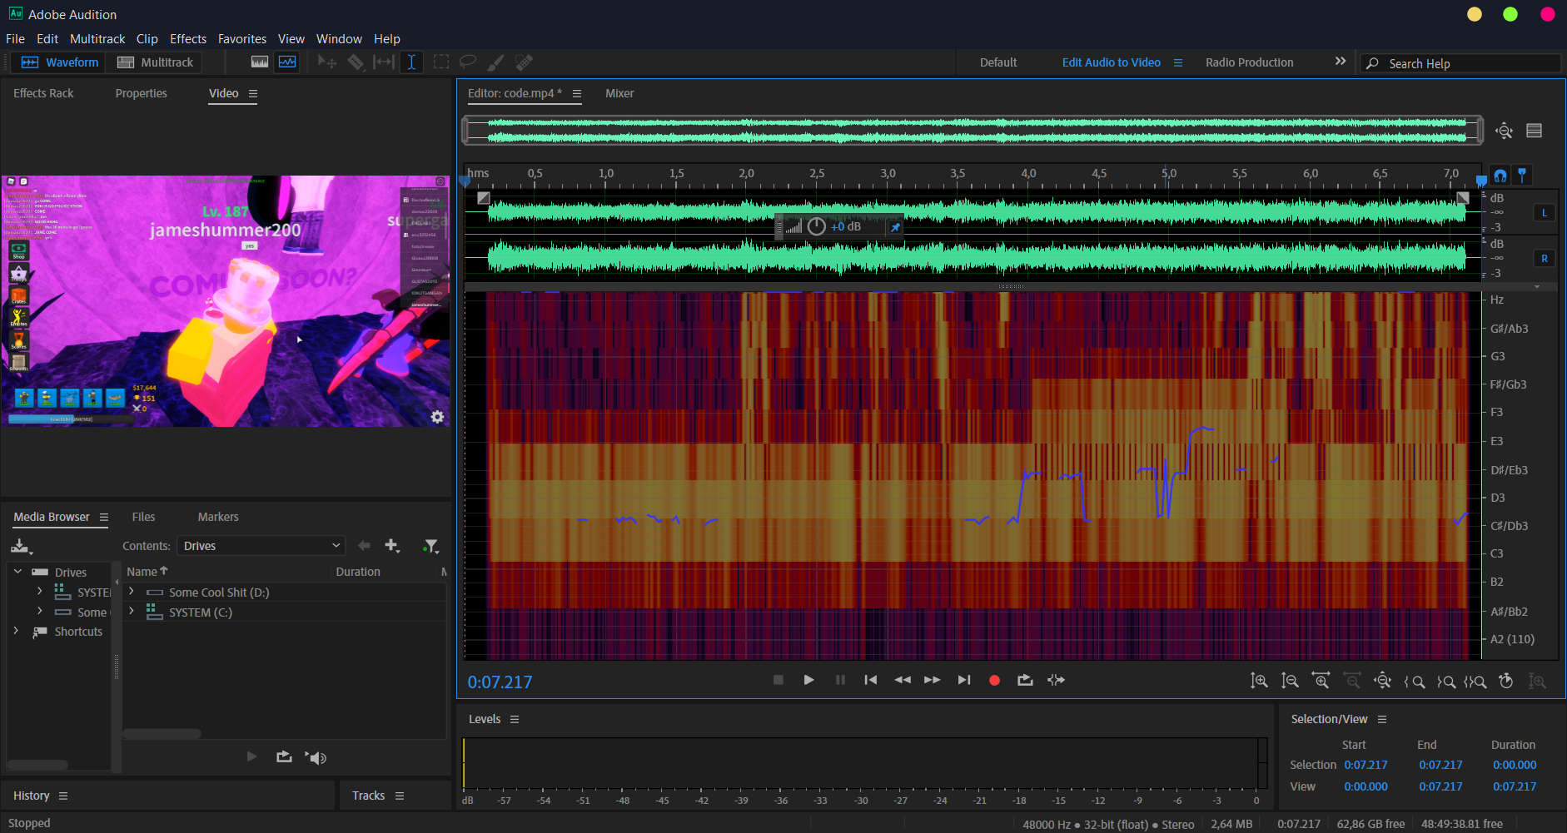Screen dimensions: 1567x833
Task: Select the Time Selection tool
Action: [411, 62]
